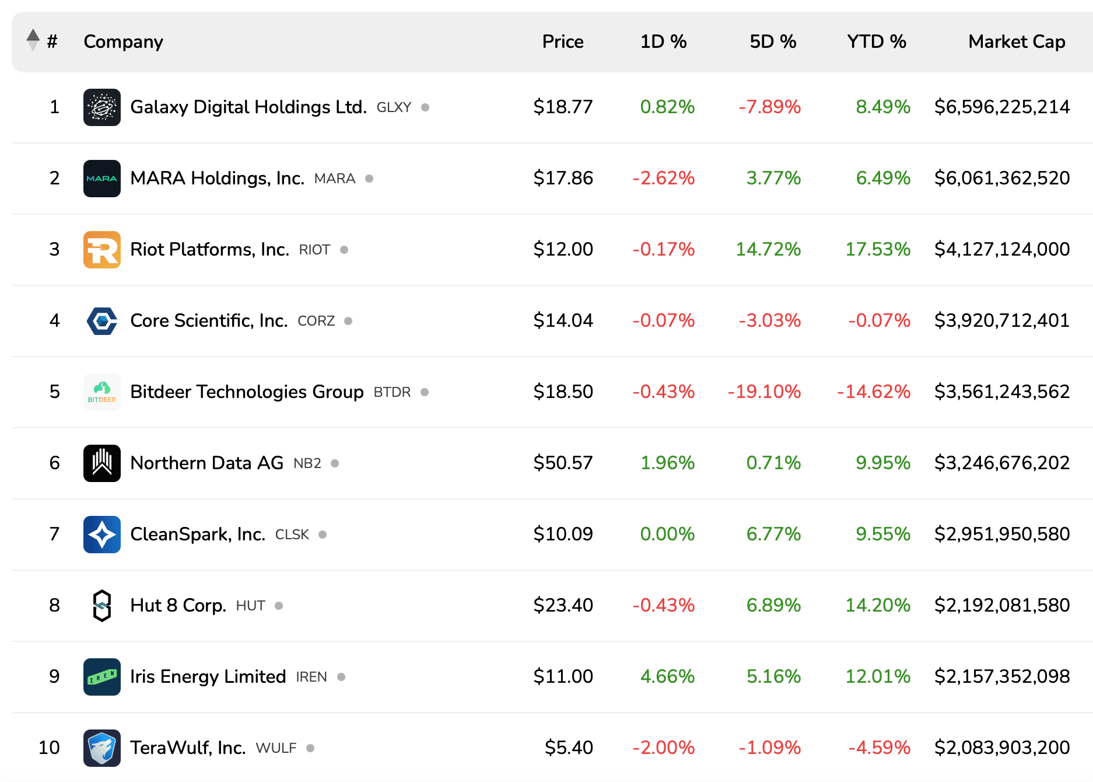Click the YTD % column header
1093x782 pixels.
coord(876,41)
